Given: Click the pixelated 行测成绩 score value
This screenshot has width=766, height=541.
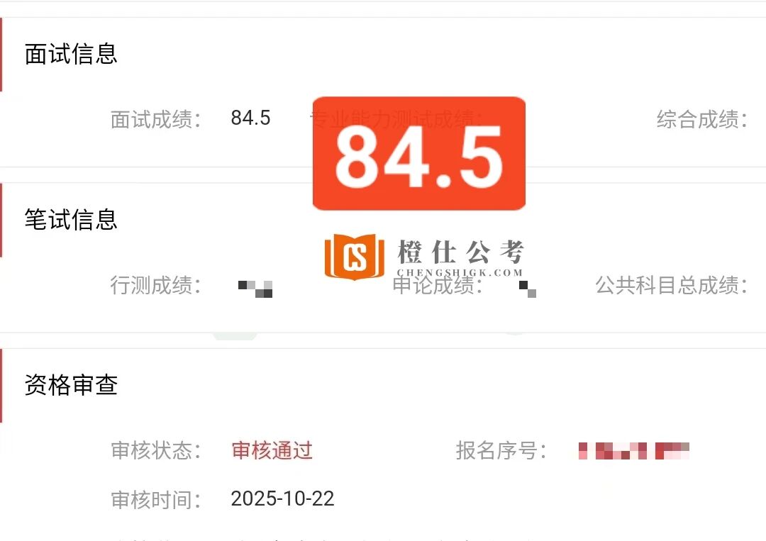Looking at the screenshot, I should coord(255,289).
